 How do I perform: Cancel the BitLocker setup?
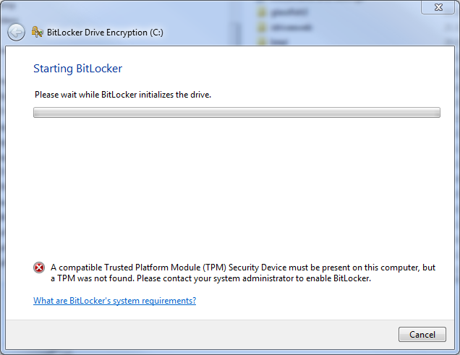(422, 335)
